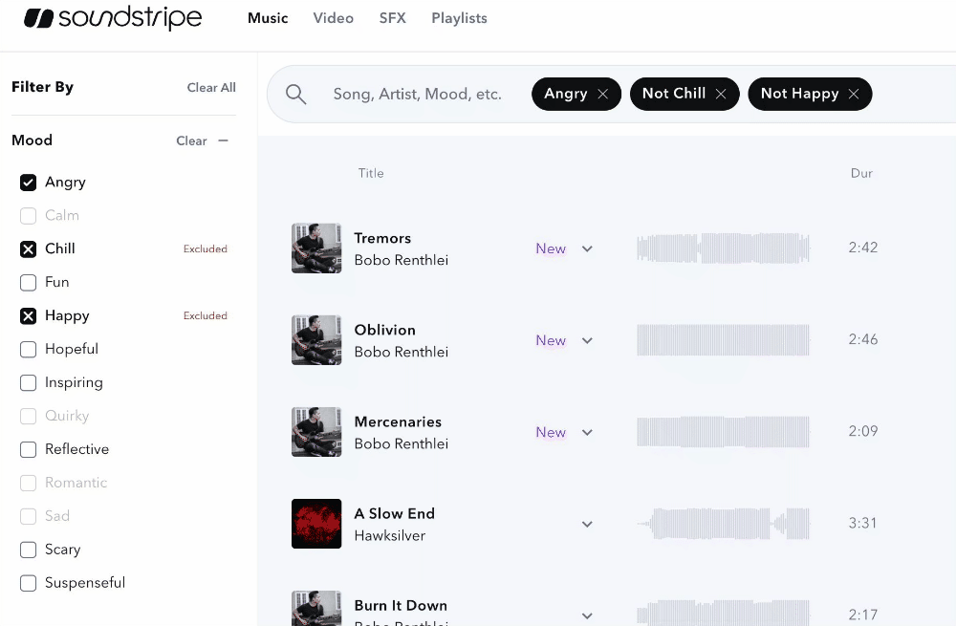The width and height of the screenshot is (956, 626).
Task: Expand the Oblivion track chevron
Action: 587,340
